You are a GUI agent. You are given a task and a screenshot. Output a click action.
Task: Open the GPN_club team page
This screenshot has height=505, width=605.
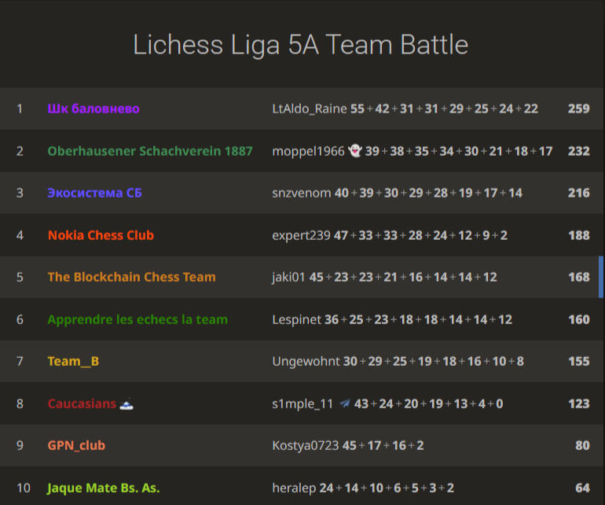[x=76, y=445]
